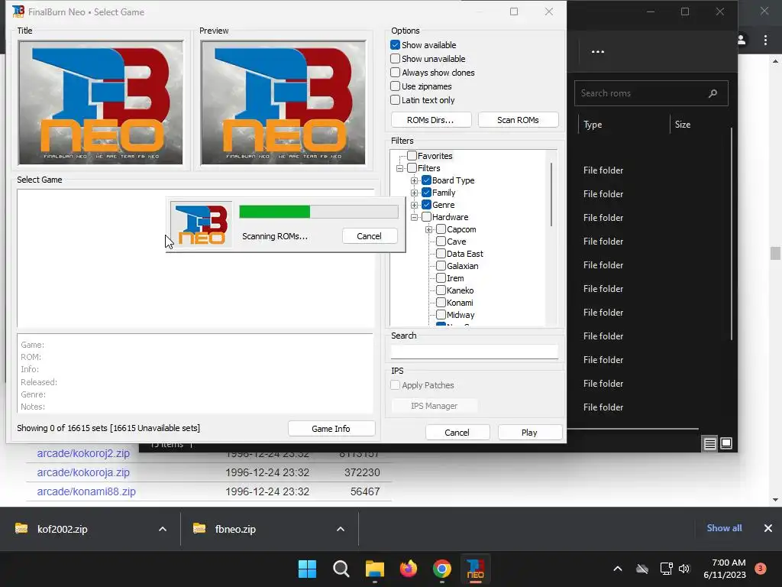Viewport: 782px width, 587px height.
Task: Expand the Capcom tree node
Action: coord(429,229)
